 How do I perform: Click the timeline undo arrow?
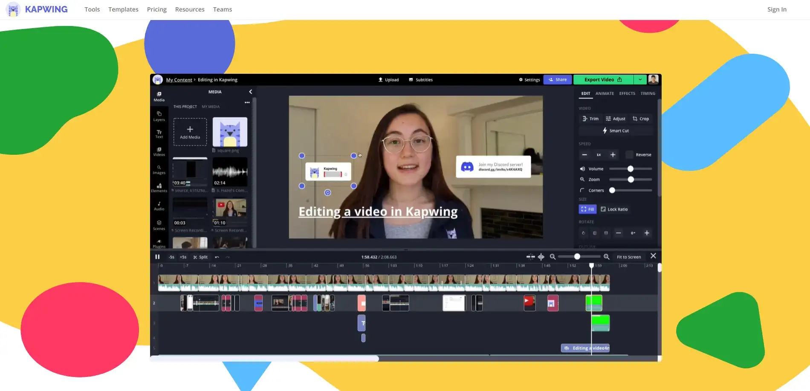click(x=217, y=257)
